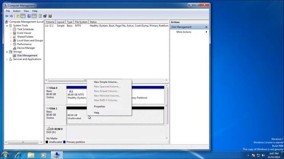Collapse the System Tools tree node
Screen dimensions: 284x159
click(x=7, y=26)
